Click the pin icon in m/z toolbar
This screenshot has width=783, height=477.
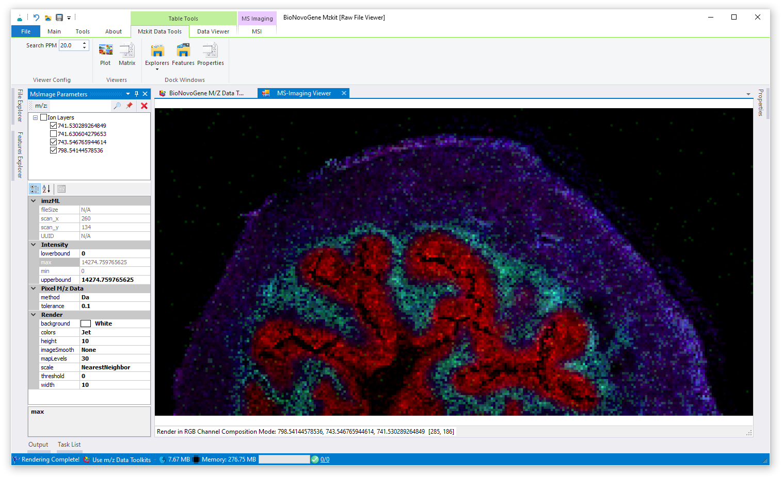(130, 106)
